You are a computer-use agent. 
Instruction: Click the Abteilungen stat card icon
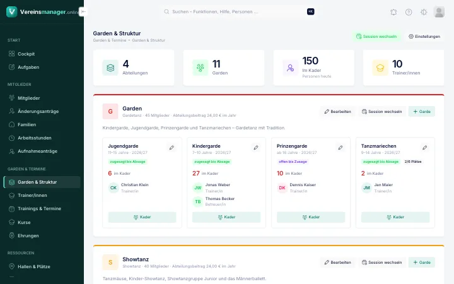(x=110, y=68)
